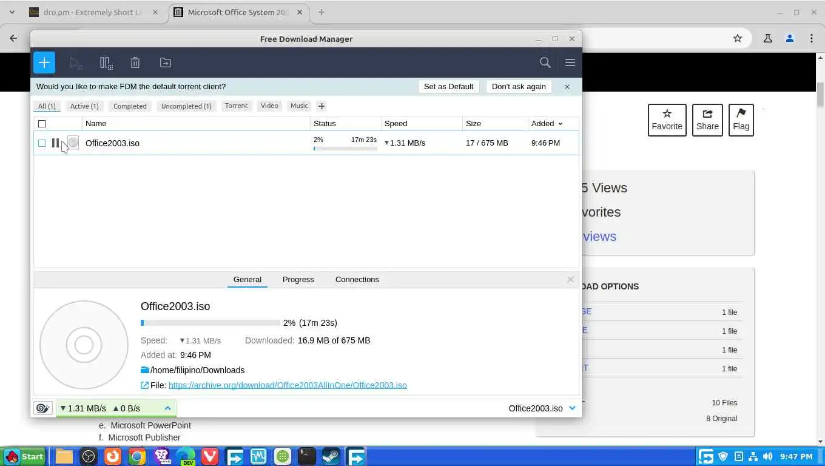825x466 pixels.
Task: Click Flag button on archive page
Action: (741, 120)
